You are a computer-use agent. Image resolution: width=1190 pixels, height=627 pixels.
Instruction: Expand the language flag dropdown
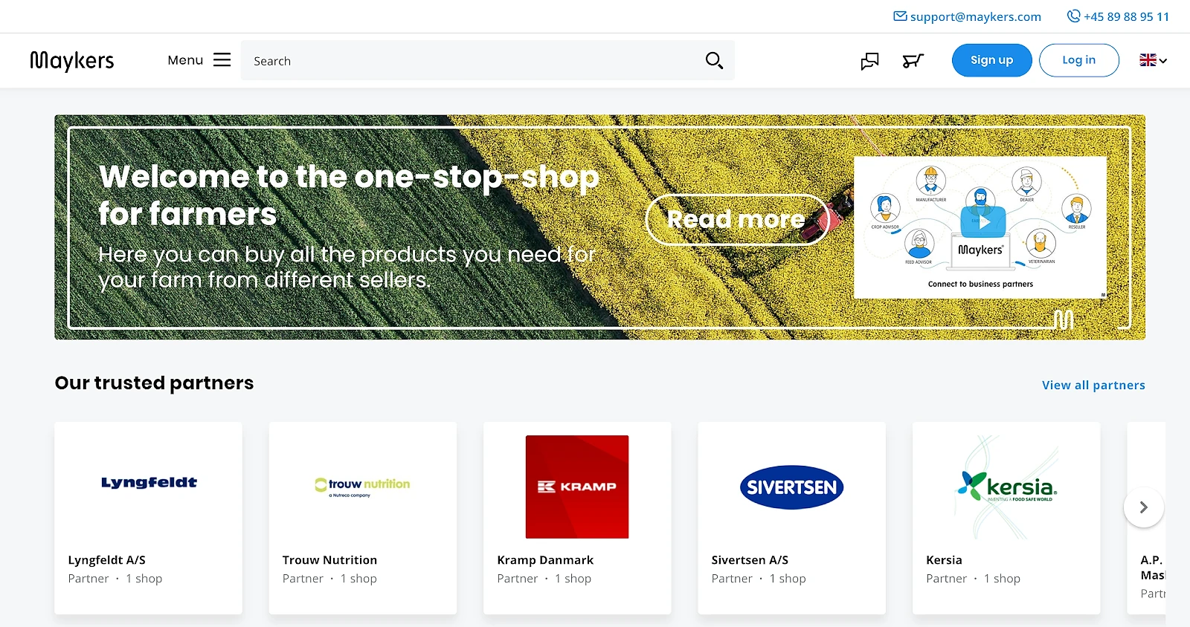pyautogui.click(x=1154, y=60)
